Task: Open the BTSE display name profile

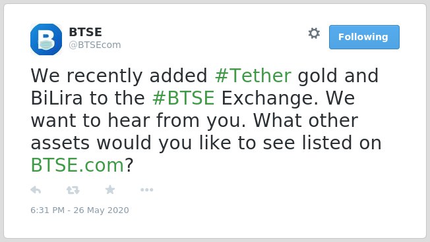Action: point(85,32)
